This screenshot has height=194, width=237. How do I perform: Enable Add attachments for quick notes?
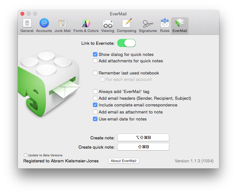(95, 61)
